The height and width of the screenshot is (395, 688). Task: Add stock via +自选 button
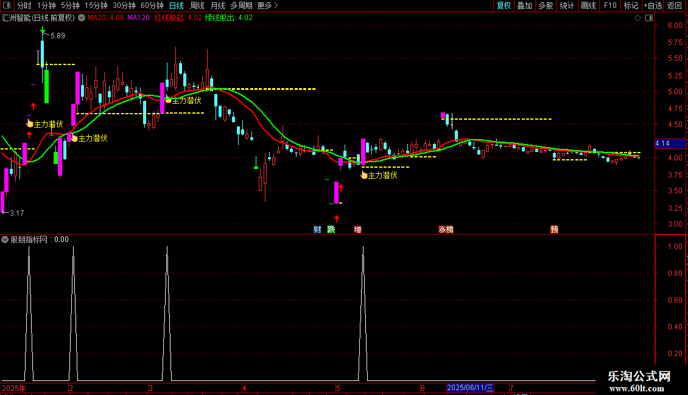[653, 5]
